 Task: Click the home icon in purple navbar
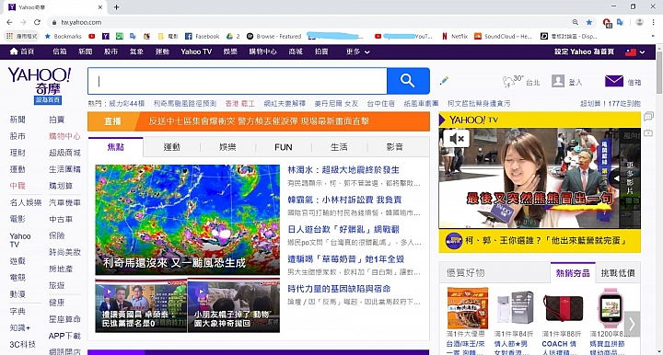[x=14, y=52]
